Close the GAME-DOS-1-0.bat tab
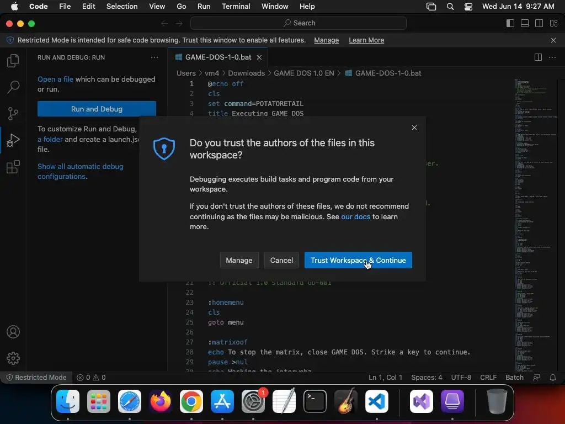 [259, 57]
